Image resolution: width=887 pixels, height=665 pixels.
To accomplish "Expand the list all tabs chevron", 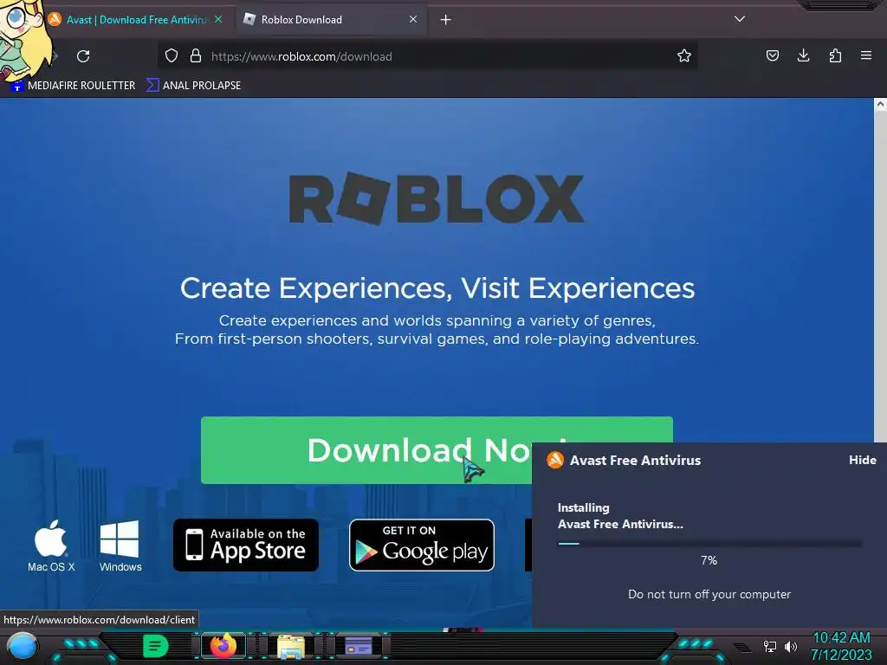I will click(740, 19).
